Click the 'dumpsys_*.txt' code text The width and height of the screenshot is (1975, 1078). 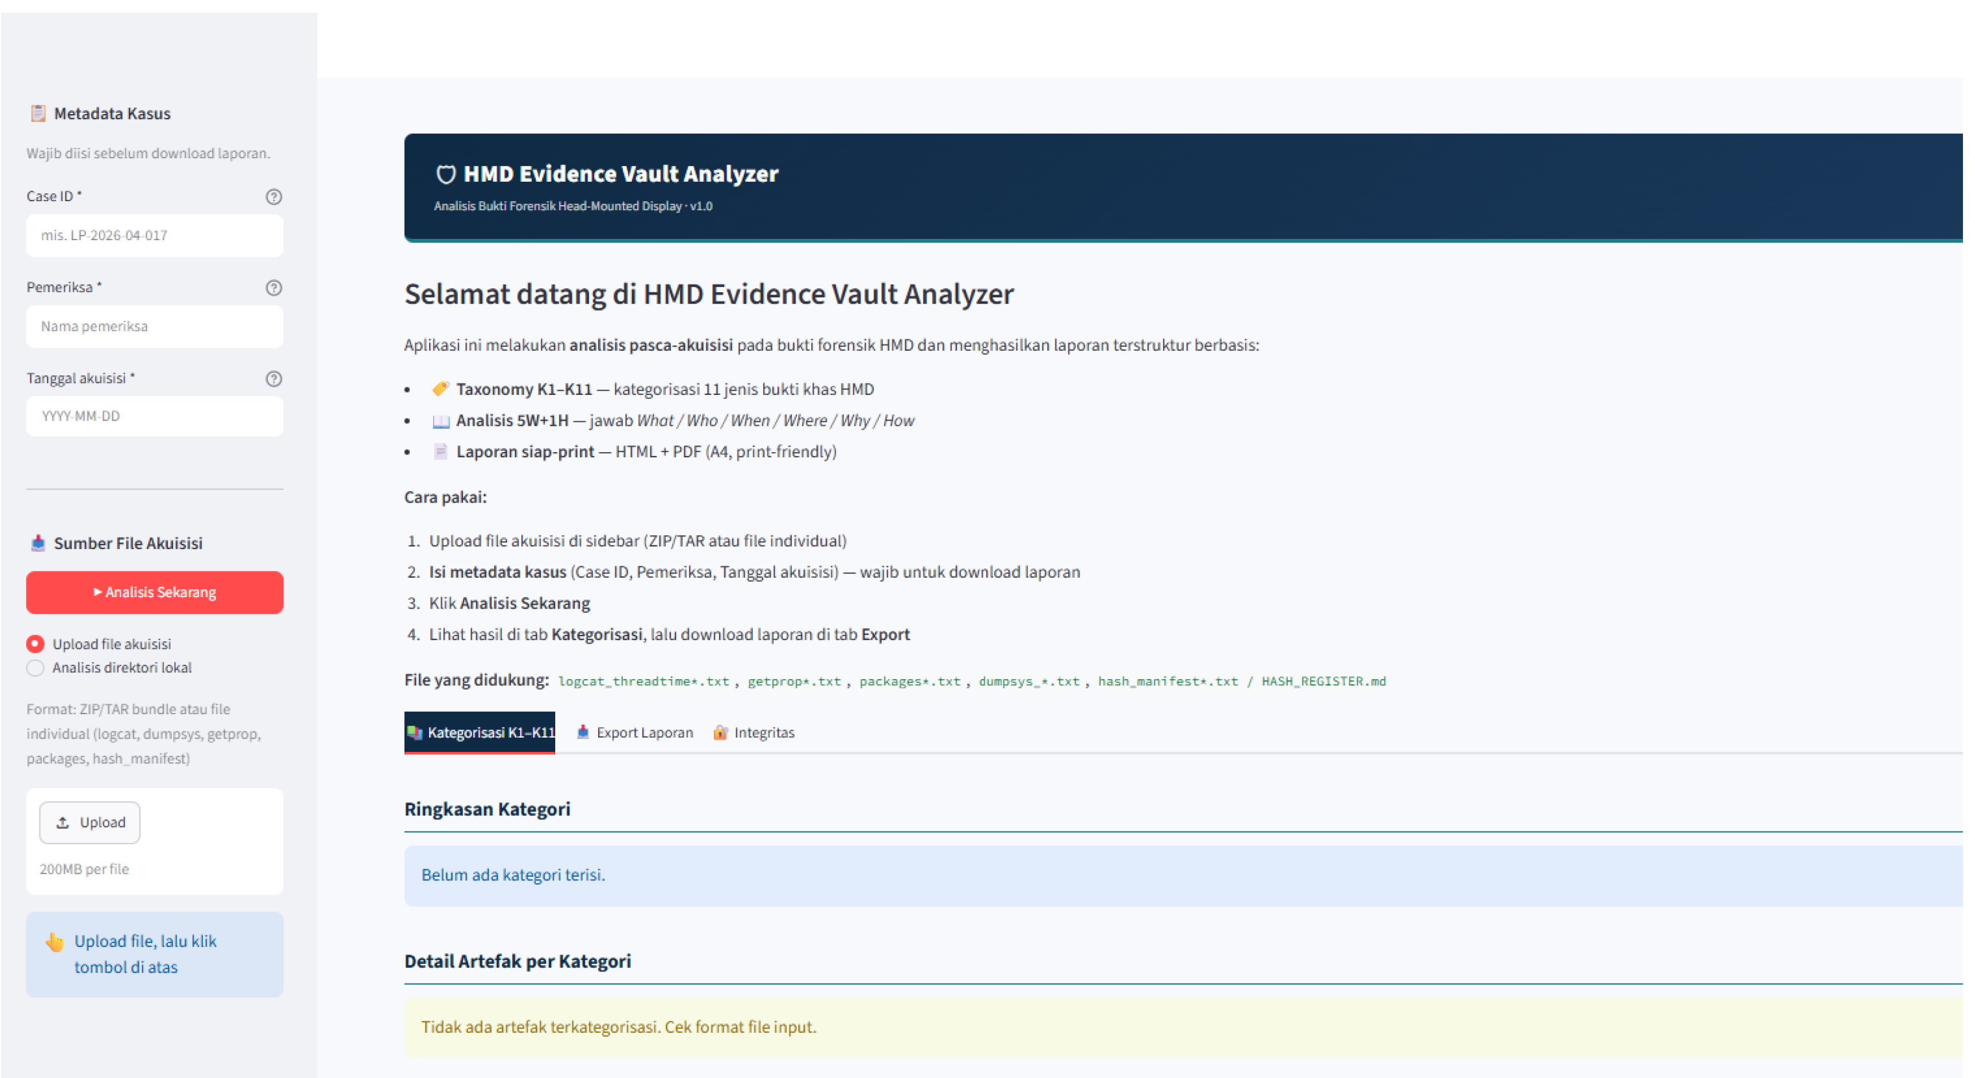[x=1029, y=681]
